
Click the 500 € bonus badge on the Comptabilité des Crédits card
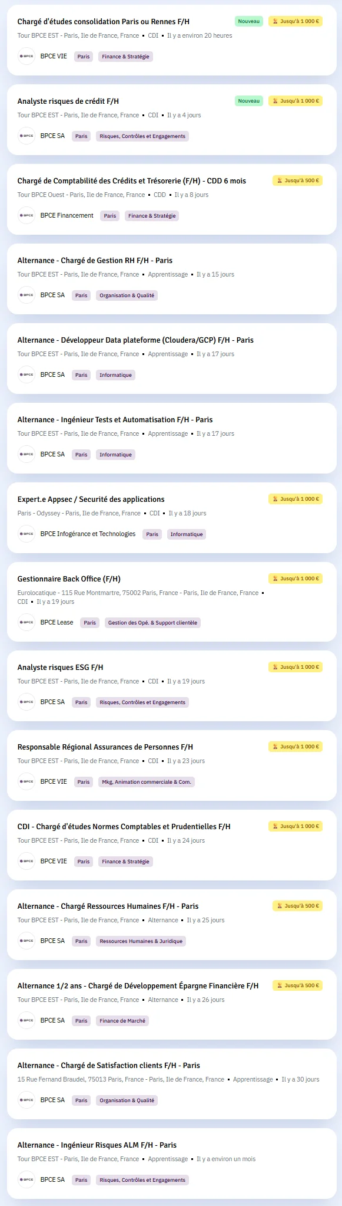tap(297, 180)
